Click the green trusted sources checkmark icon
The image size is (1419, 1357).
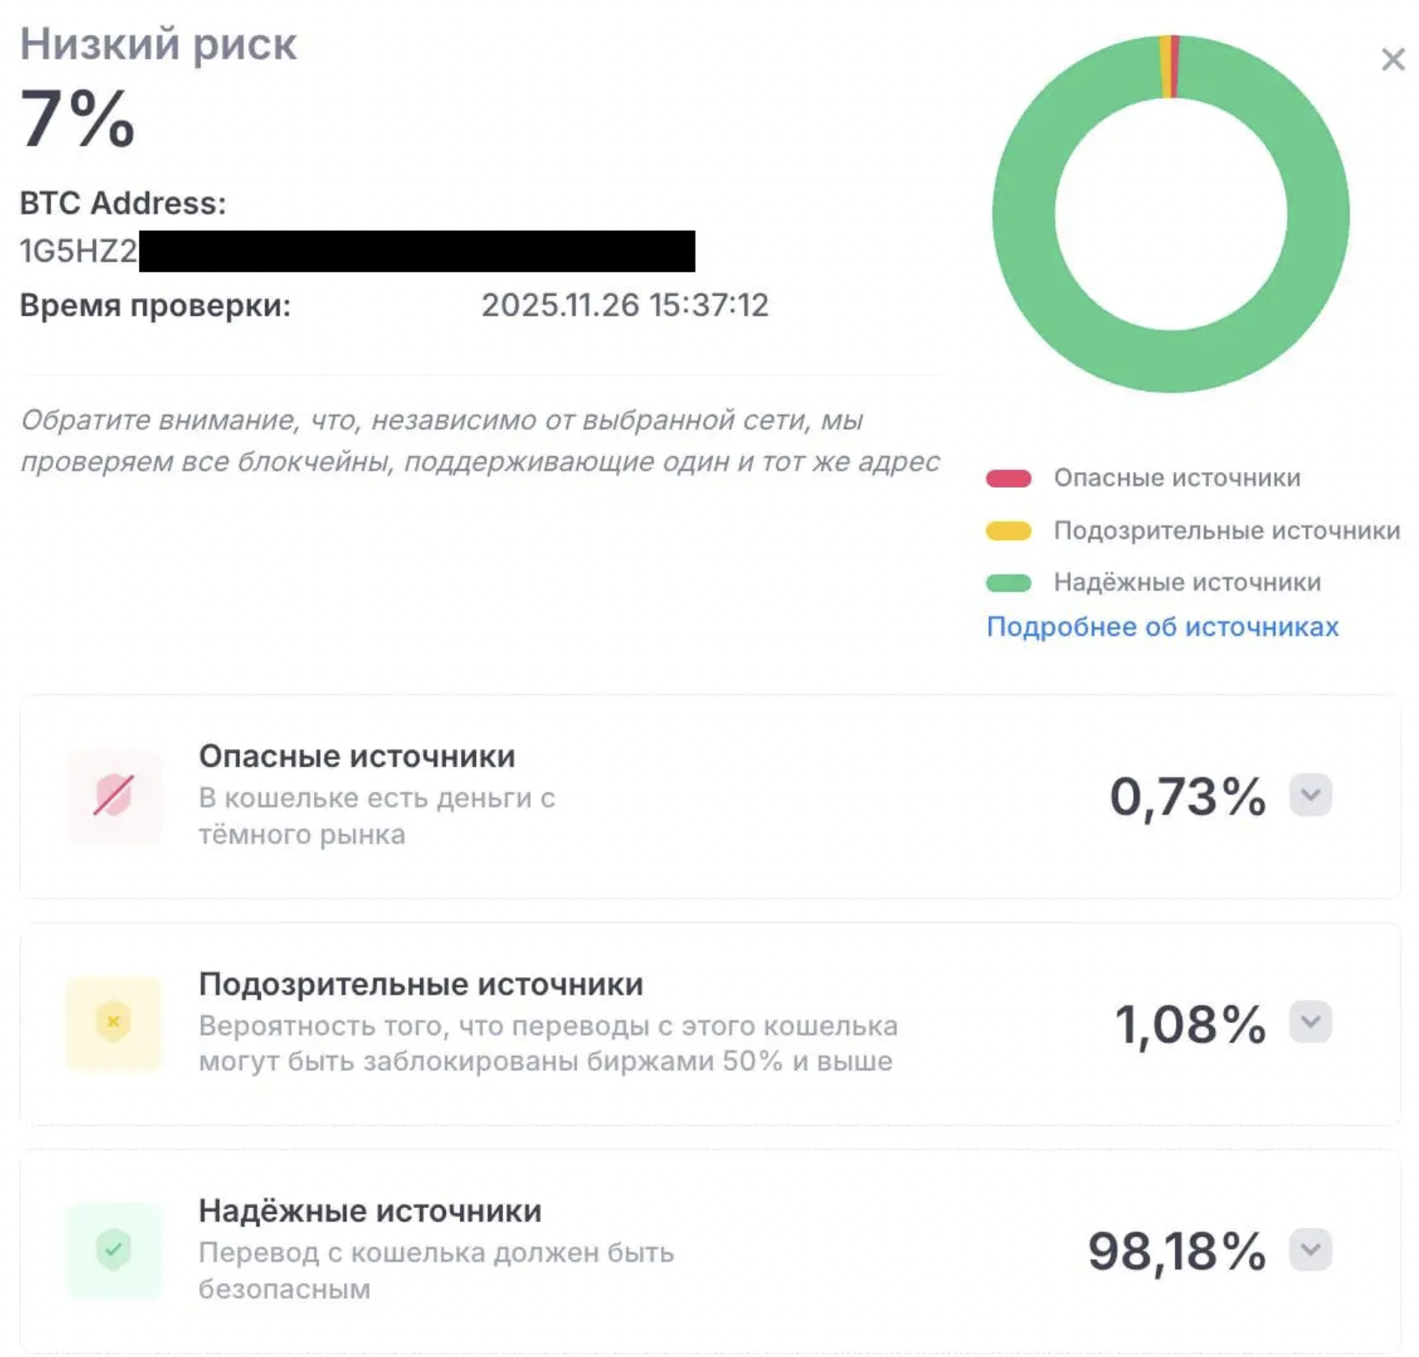click(114, 1250)
